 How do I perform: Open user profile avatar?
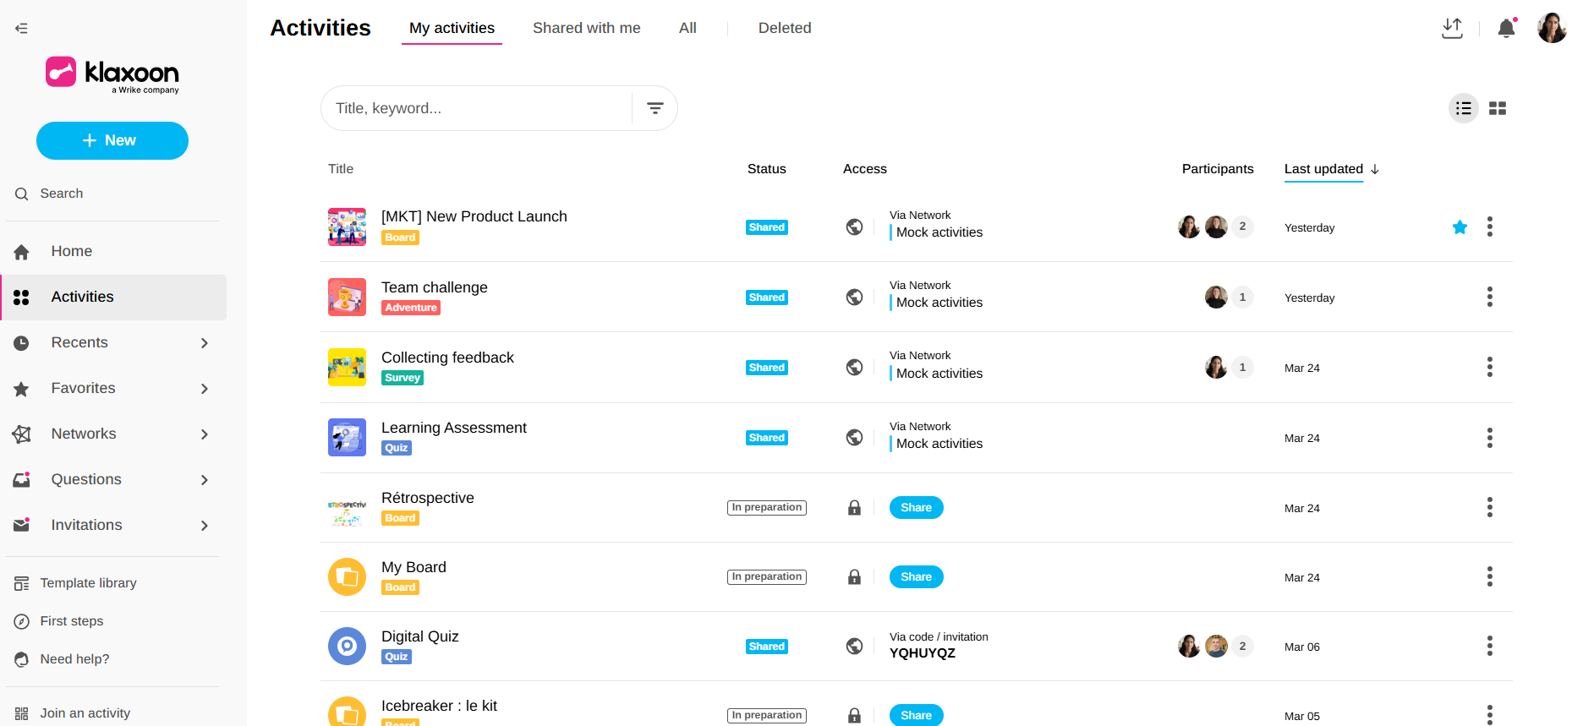click(x=1551, y=28)
